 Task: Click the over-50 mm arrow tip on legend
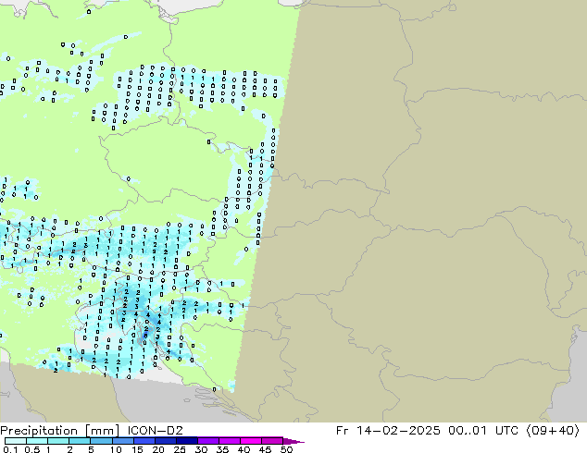[293, 441]
